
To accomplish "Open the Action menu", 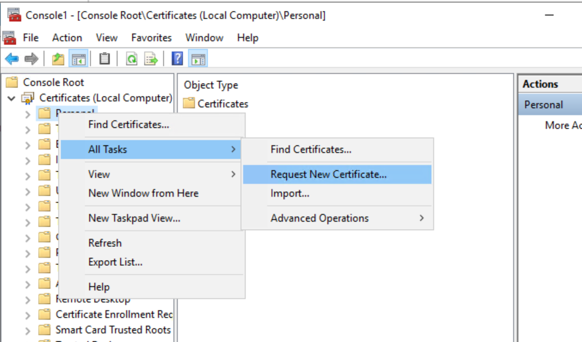I will [x=67, y=38].
